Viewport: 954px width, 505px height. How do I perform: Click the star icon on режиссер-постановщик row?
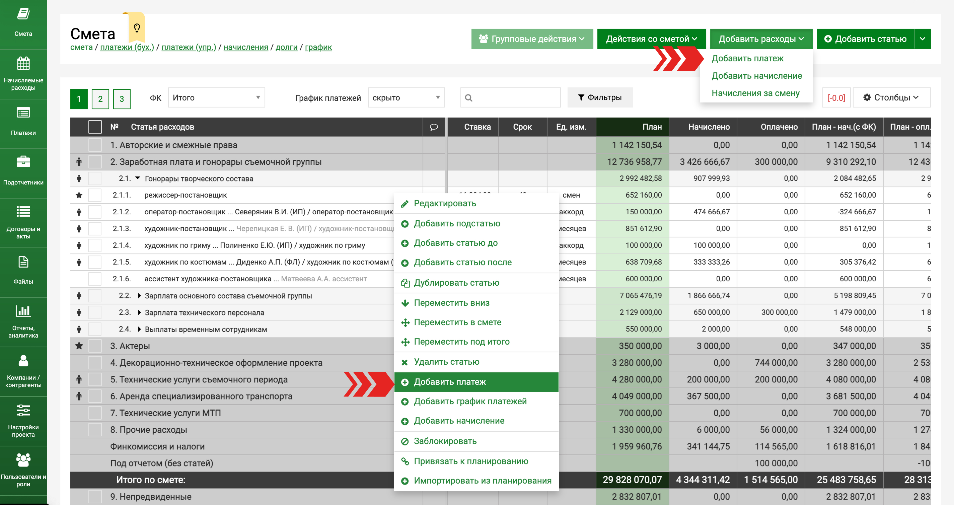pos(79,195)
